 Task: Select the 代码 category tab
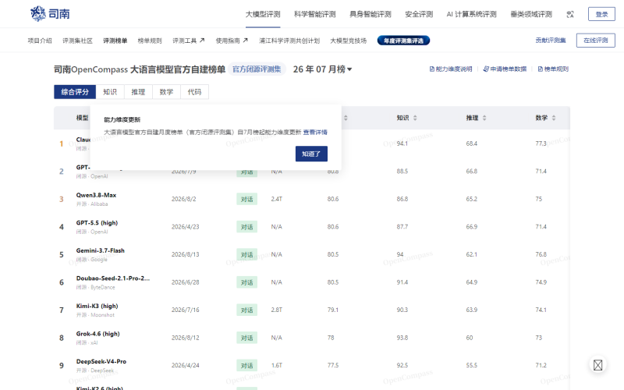tap(194, 92)
